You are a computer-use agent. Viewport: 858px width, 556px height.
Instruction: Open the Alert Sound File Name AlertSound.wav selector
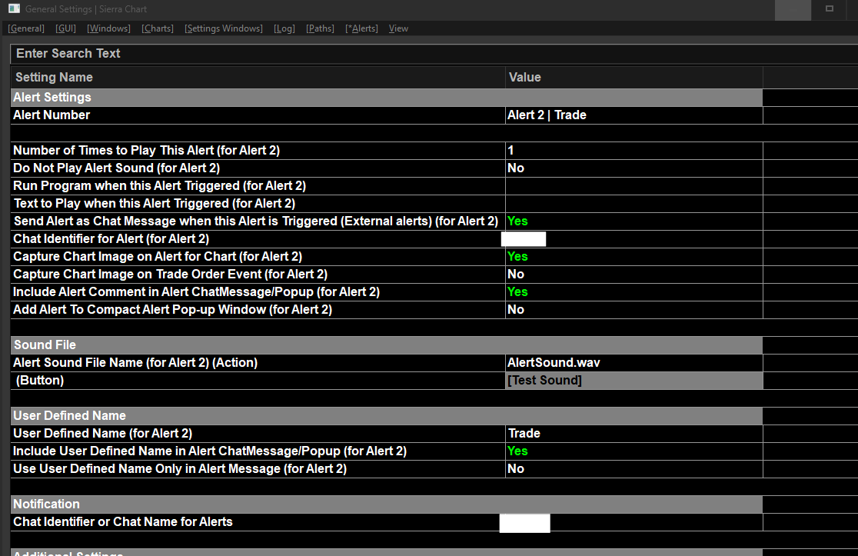(634, 363)
